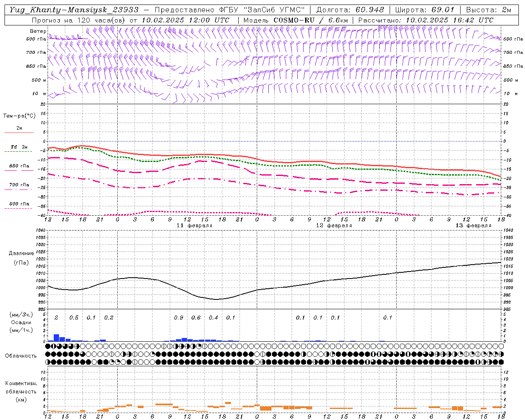Click the (мм/1ч.) precipitation unit label
This screenshot has width=525, height=420.
pyautogui.click(x=21, y=330)
